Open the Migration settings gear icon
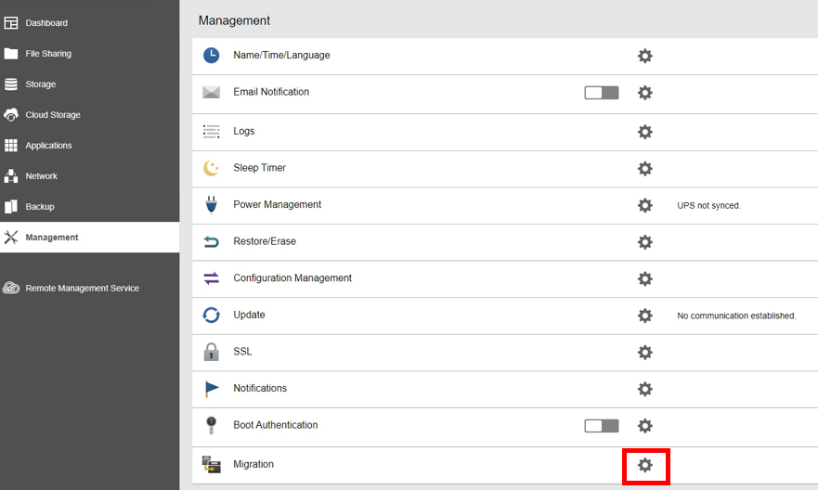Screen dimensions: 818x490 (645, 465)
